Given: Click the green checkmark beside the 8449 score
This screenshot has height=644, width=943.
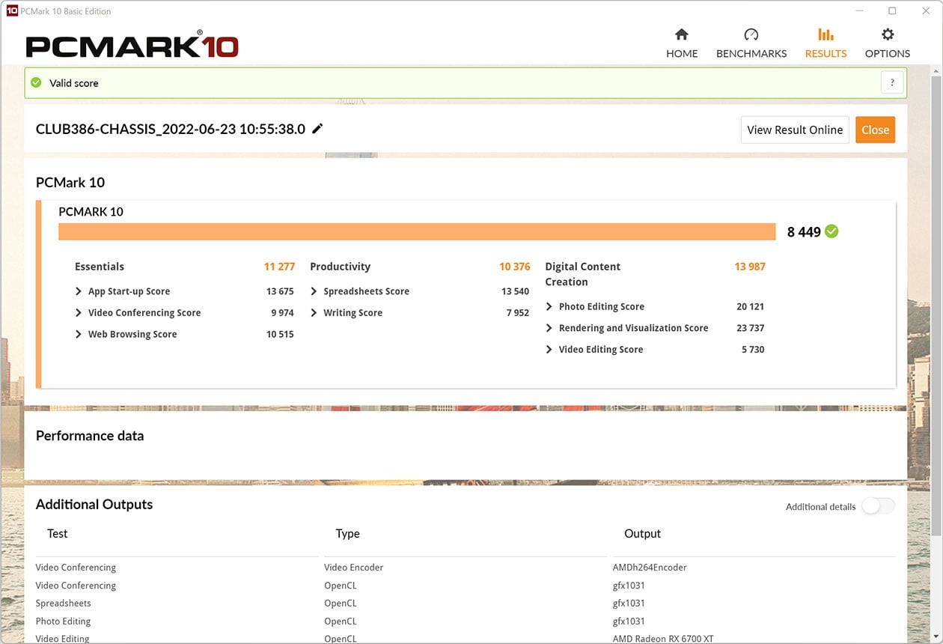Looking at the screenshot, I should point(831,231).
